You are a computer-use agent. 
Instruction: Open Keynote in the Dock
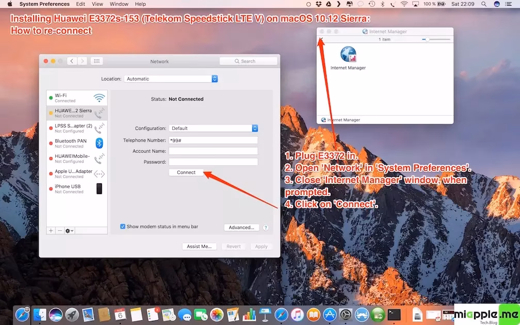pyautogui.click(x=265, y=314)
